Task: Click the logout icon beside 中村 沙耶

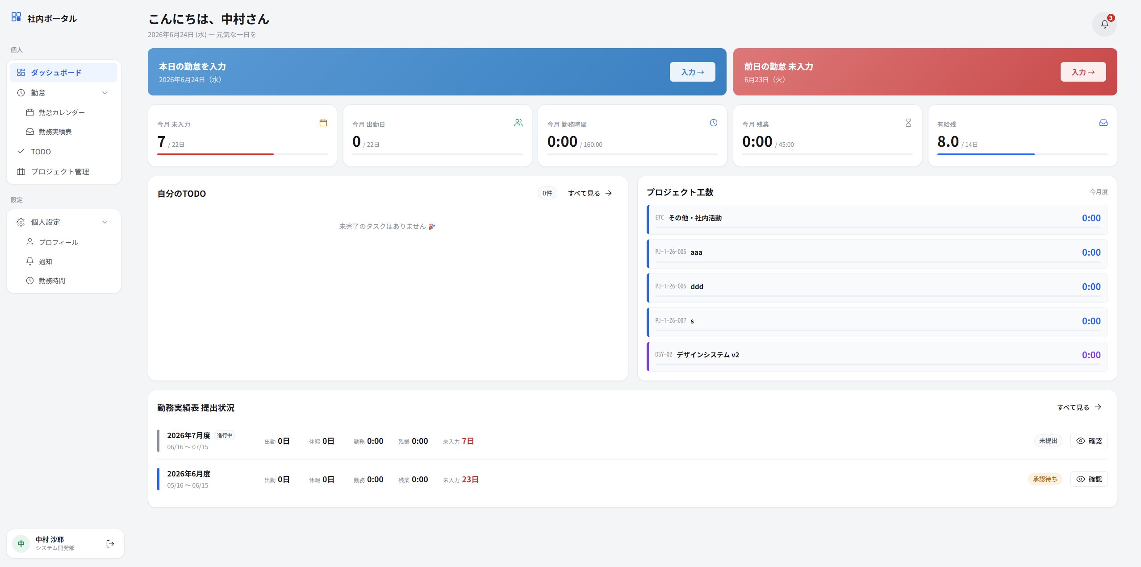Action: pos(110,543)
